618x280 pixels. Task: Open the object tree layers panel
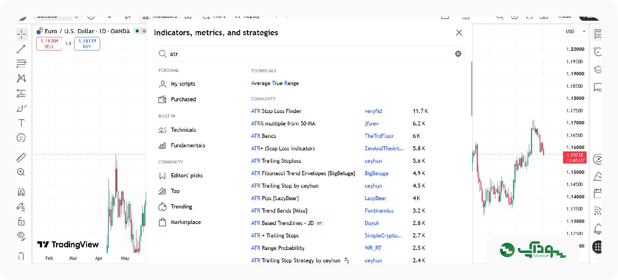pyautogui.click(x=598, y=69)
